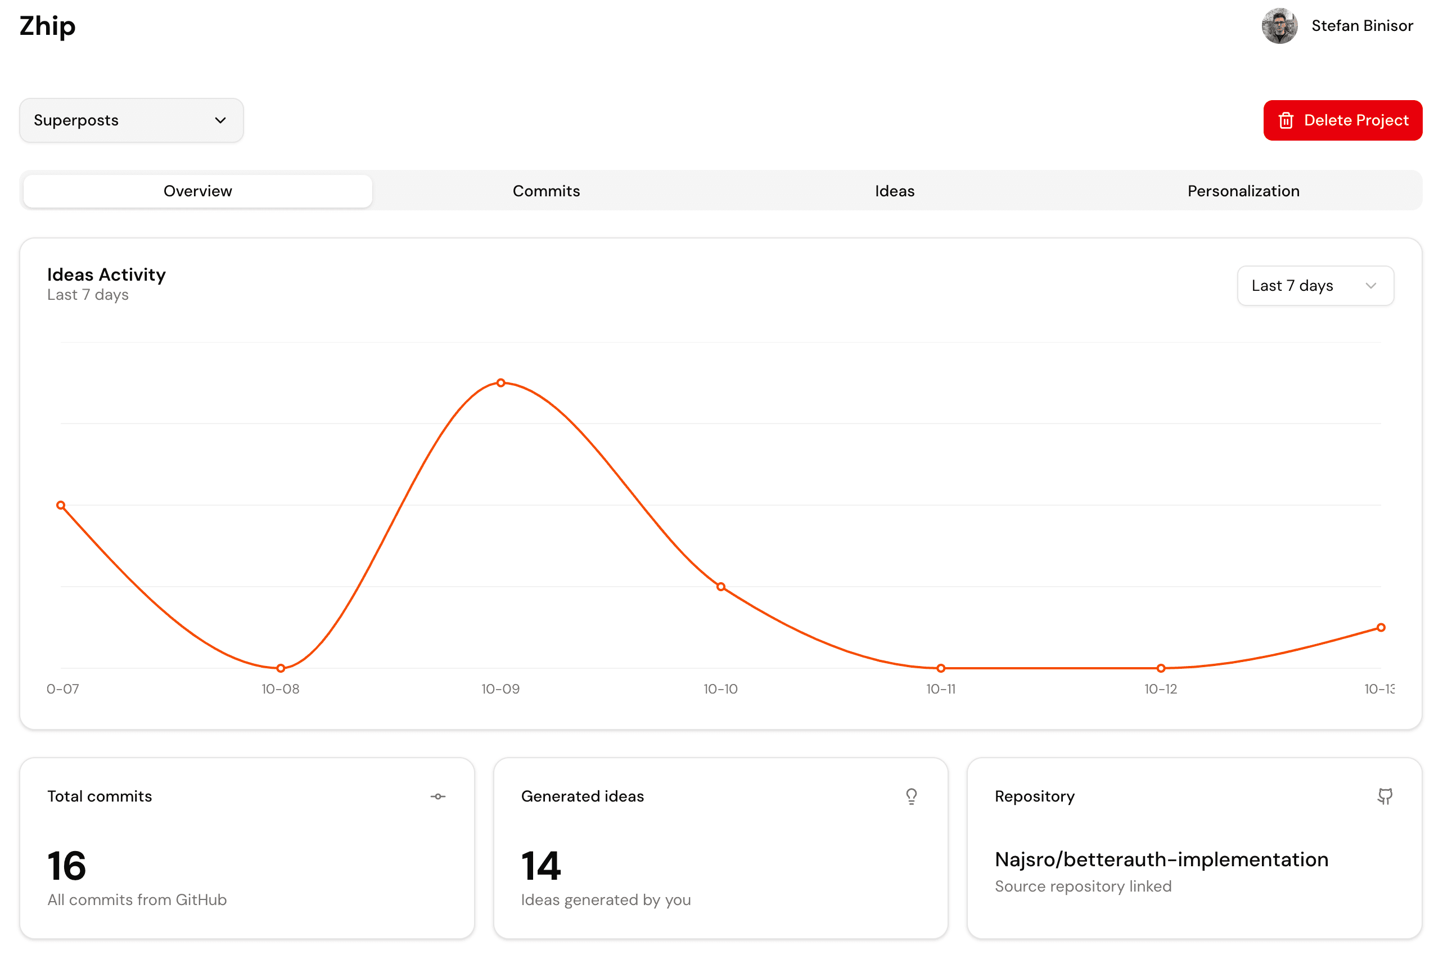Switch to the Commits tab
The width and height of the screenshot is (1443, 954).
coord(546,191)
